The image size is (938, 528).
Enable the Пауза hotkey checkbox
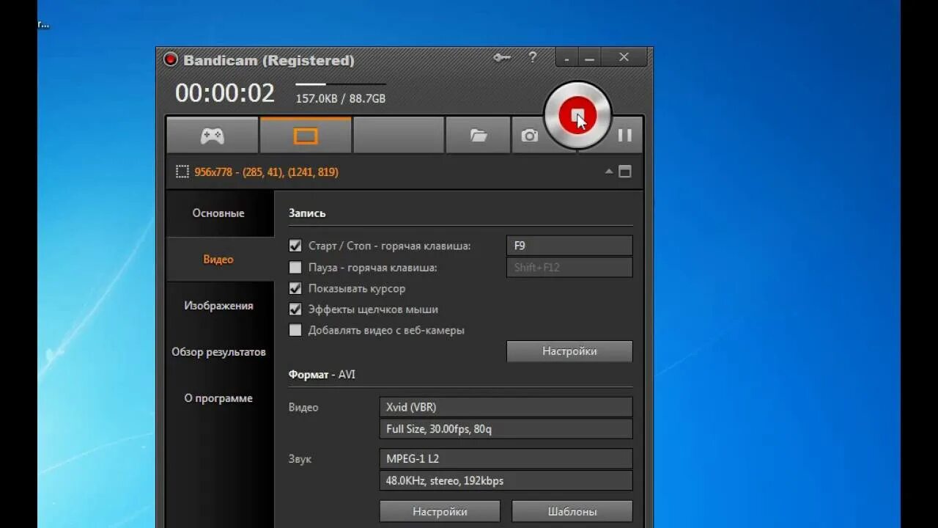click(295, 267)
